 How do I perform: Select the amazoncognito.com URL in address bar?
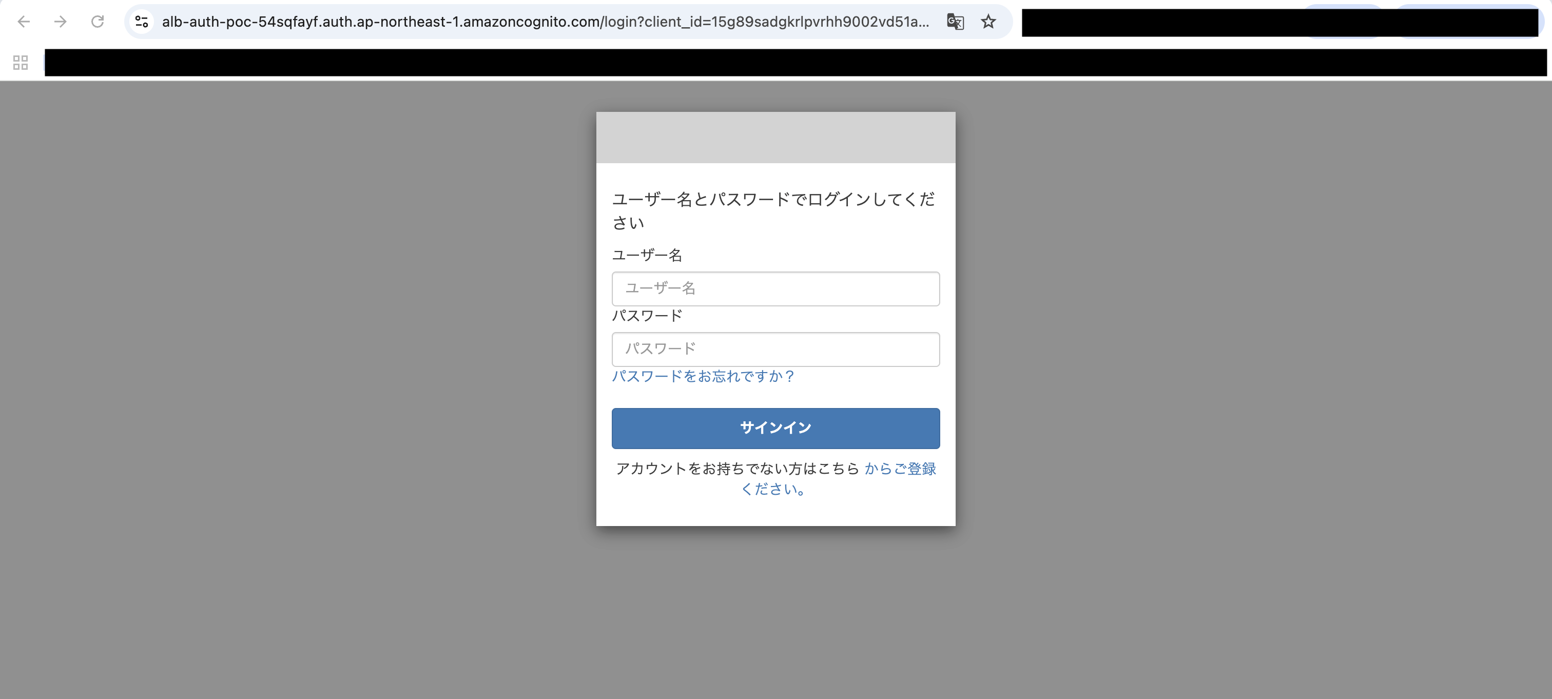(545, 22)
